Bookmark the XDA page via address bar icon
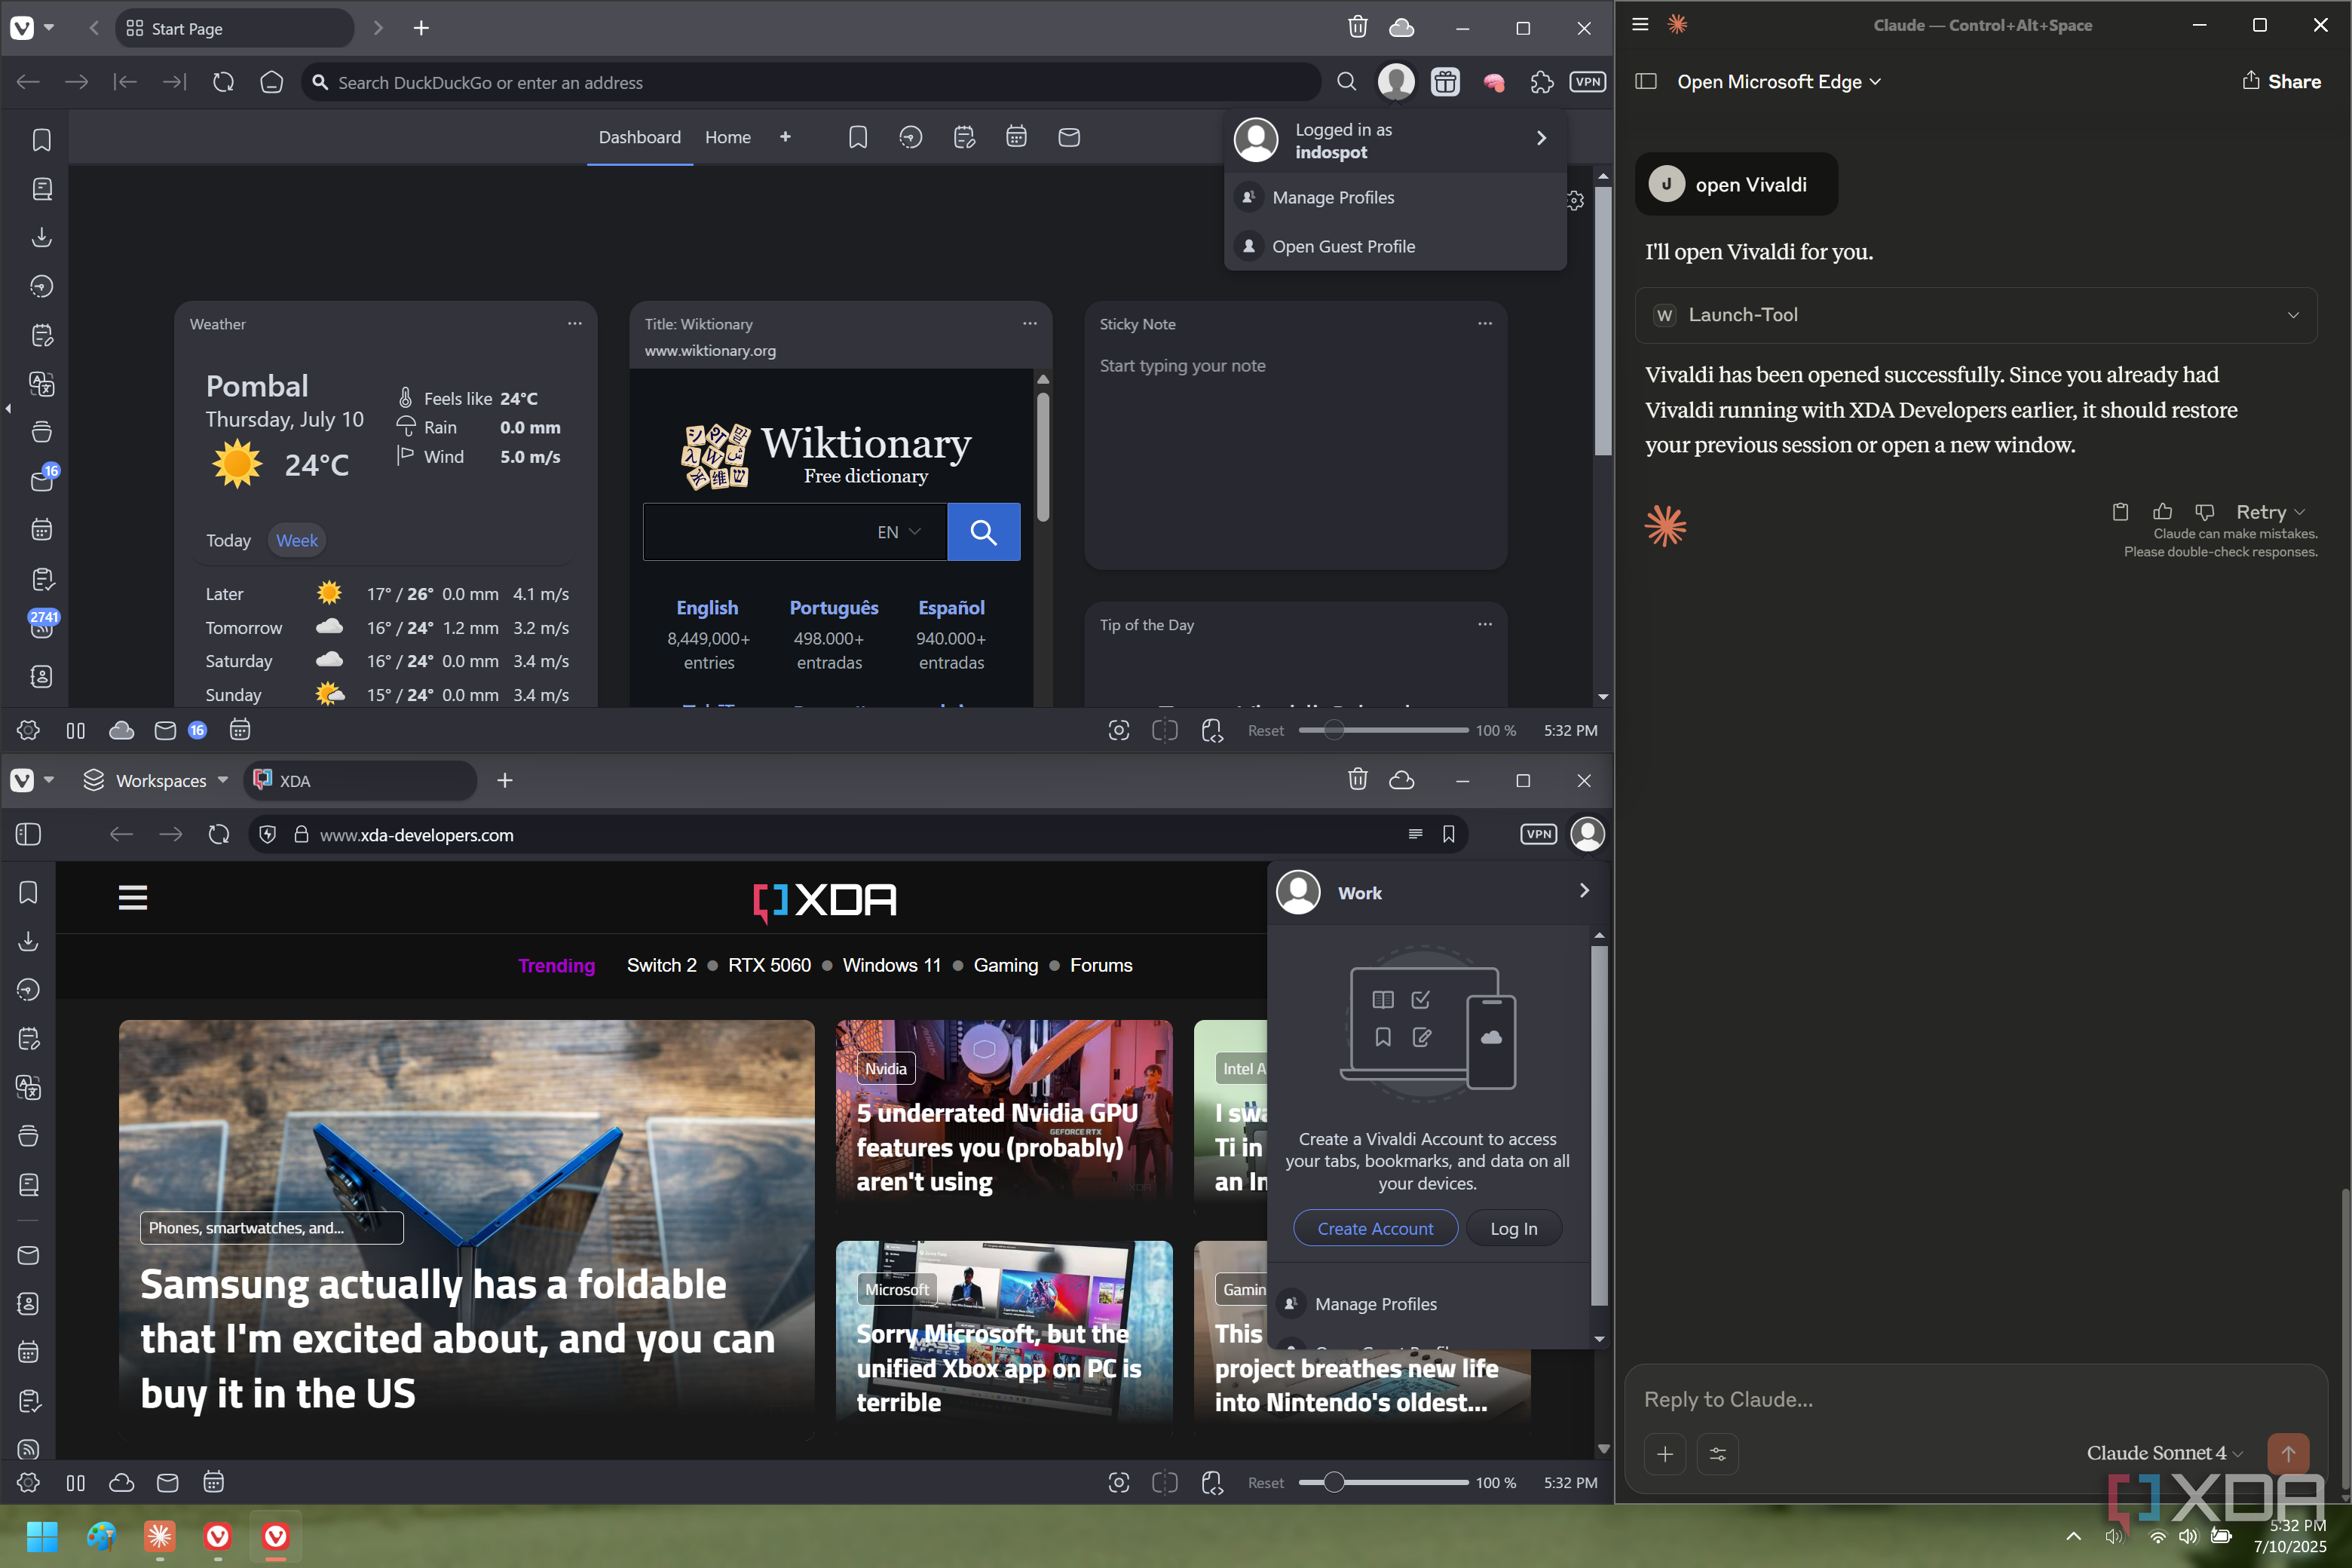Screen dimensions: 2352x1568 [1448, 834]
